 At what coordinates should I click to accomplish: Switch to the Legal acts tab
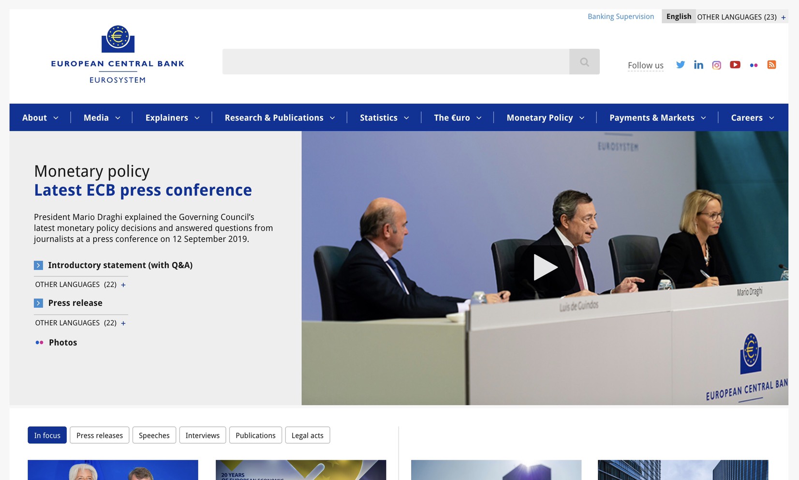click(308, 435)
